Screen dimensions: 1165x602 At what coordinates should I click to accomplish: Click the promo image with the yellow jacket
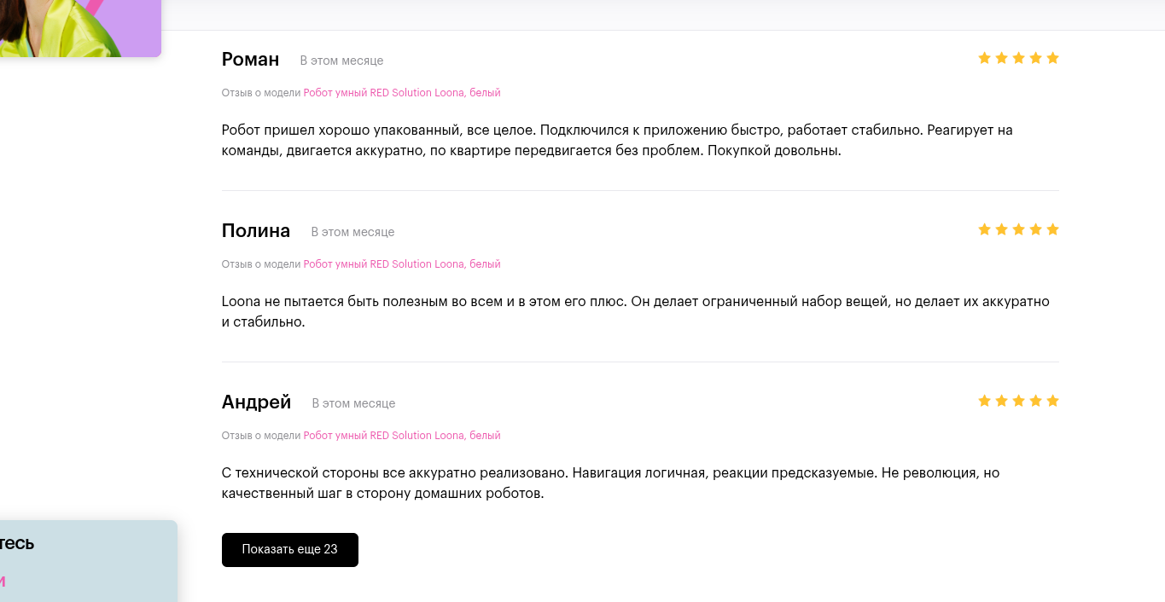point(80,28)
